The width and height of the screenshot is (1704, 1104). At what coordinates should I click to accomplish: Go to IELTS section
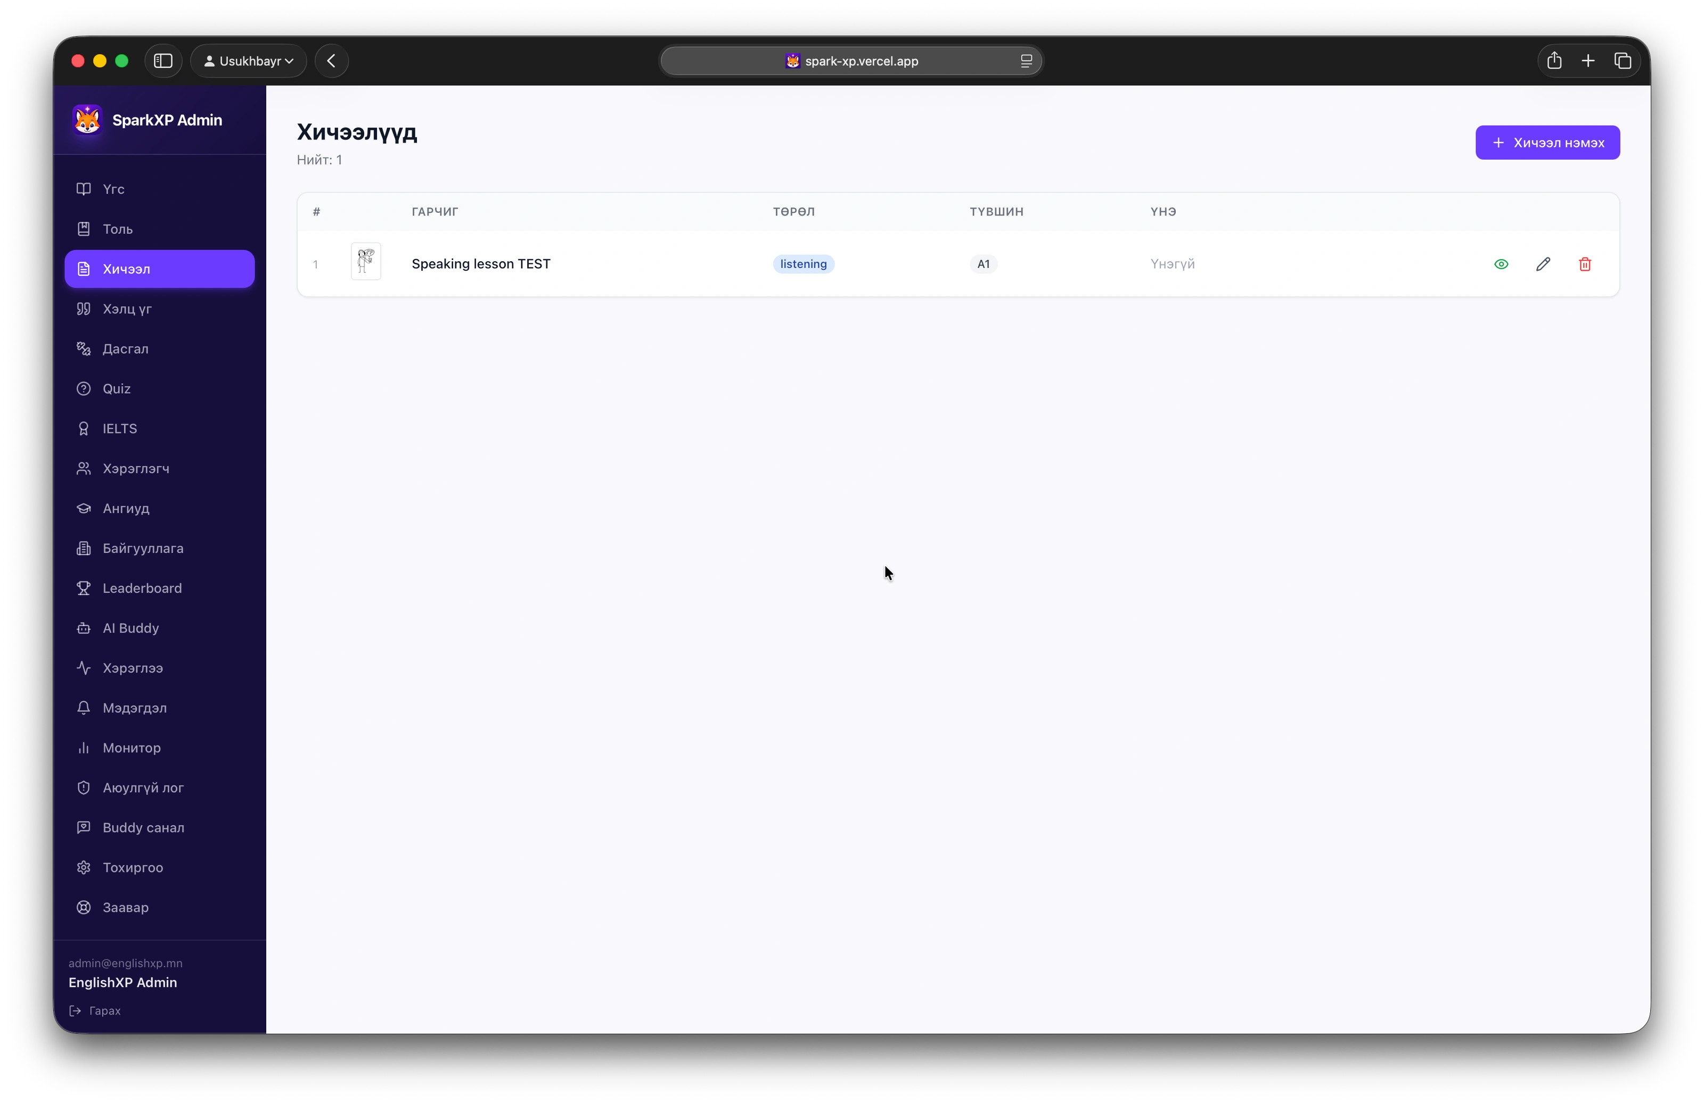pyautogui.click(x=159, y=429)
